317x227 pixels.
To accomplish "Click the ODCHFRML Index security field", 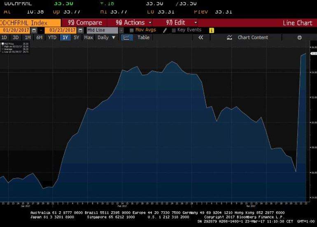I will pyautogui.click(x=30, y=23).
